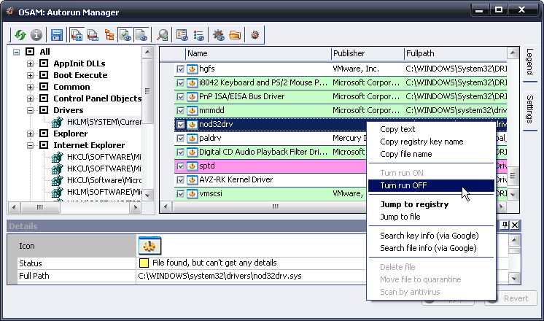Collapse the Internet Explorer node

(x=30, y=145)
